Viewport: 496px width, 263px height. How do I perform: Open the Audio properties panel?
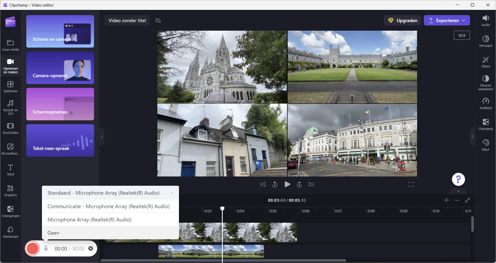click(x=486, y=21)
